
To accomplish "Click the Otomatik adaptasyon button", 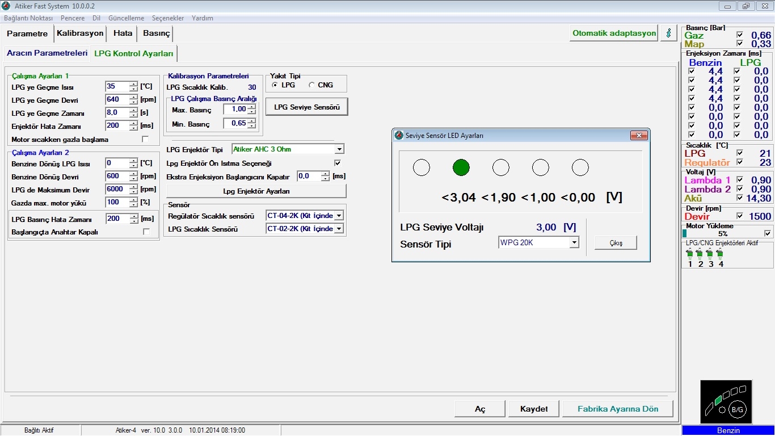I will click(614, 33).
